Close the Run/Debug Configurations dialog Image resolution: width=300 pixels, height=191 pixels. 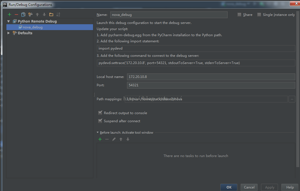click(x=296, y=3)
